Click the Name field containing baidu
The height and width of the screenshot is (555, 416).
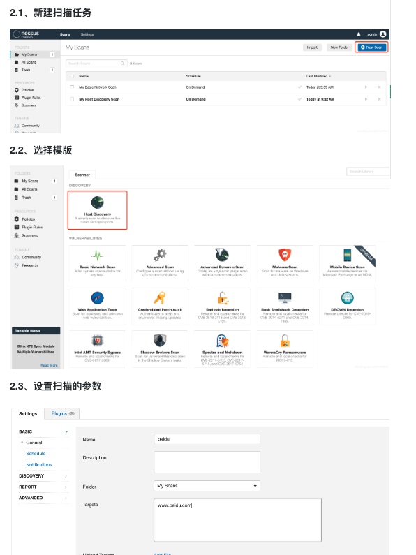coord(207,439)
